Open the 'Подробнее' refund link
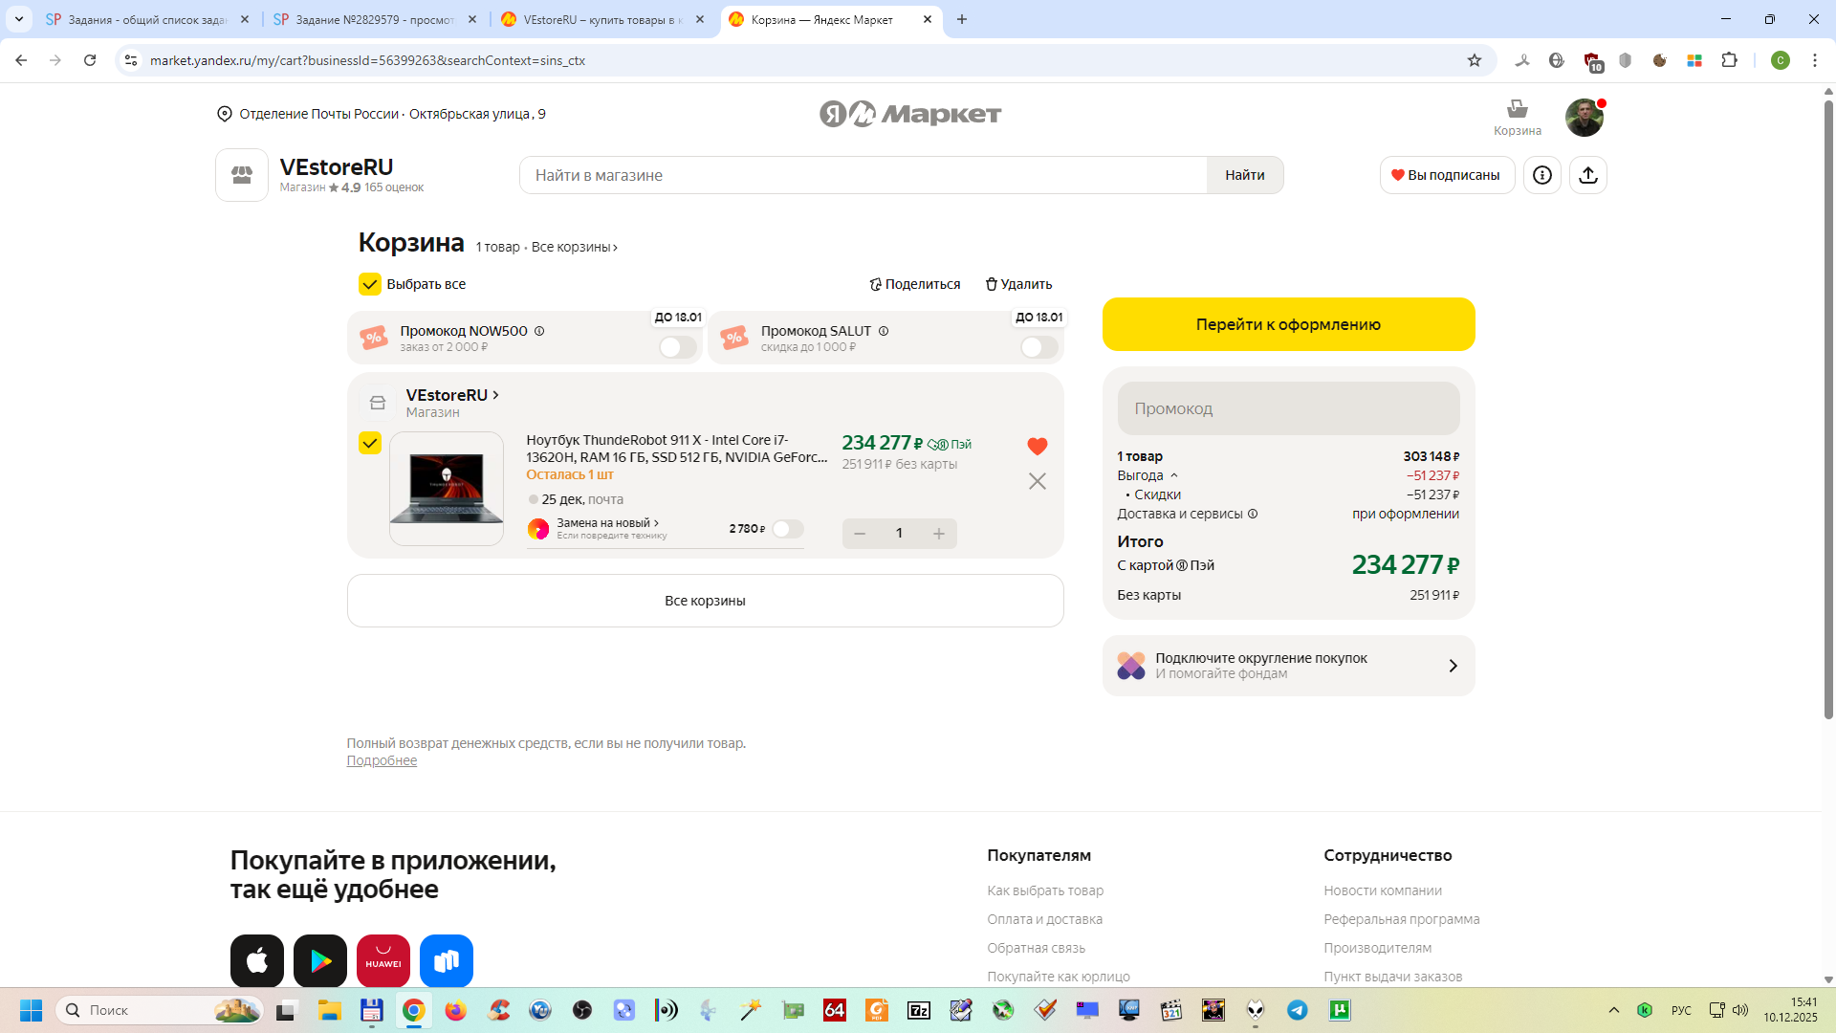The height and width of the screenshot is (1033, 1836). coord(382,761)
